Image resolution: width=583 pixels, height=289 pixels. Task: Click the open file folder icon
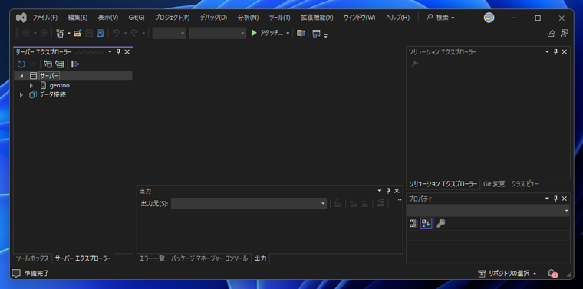[x=77, y=33]
